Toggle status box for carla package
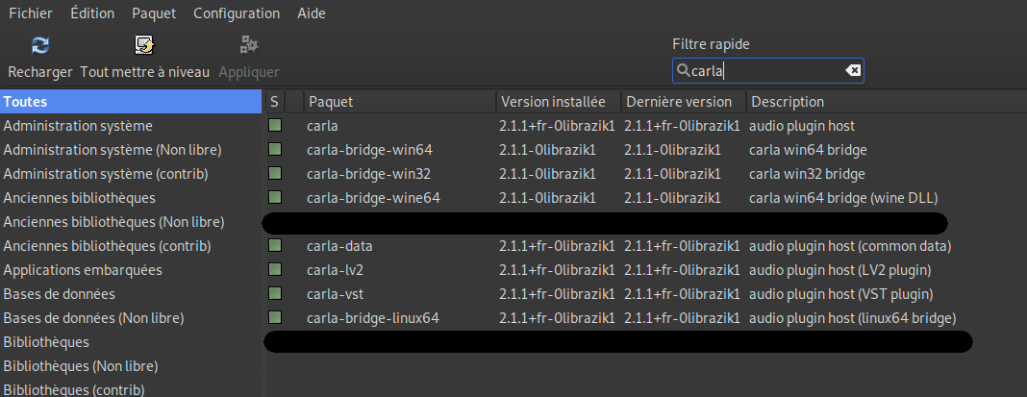1027x397 pixels. click(274, 126)
